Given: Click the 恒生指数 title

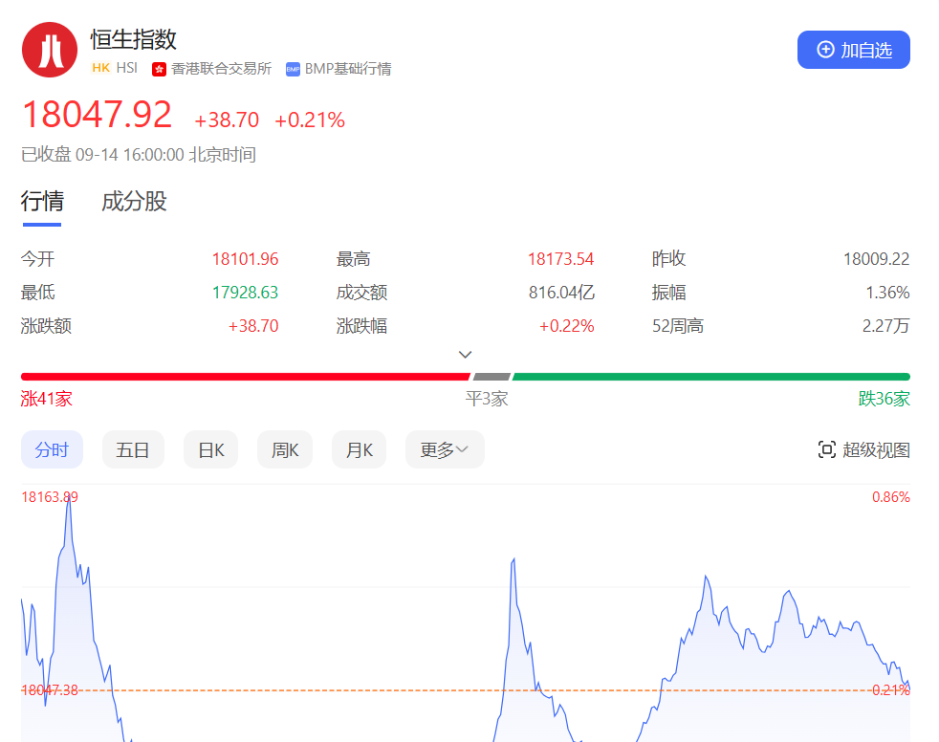Looking at the screenshot, I should tap(134, 39).
